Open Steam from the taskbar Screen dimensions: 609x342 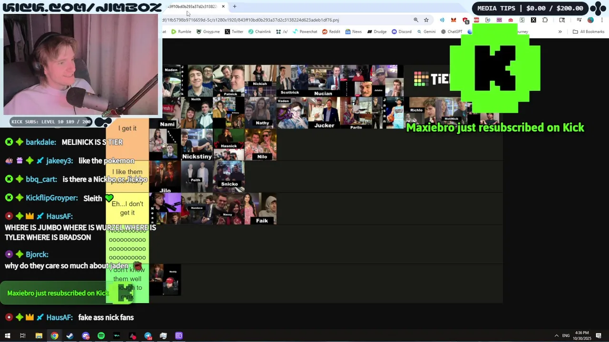(x=70, y=336)
